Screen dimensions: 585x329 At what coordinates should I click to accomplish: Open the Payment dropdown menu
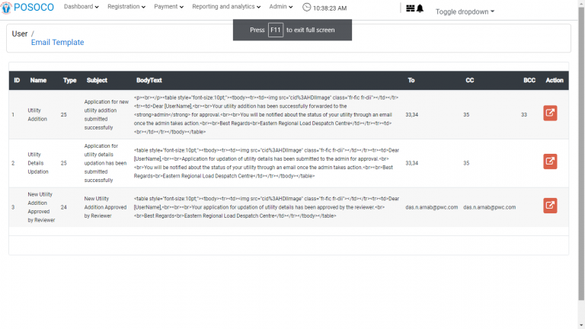168,7
